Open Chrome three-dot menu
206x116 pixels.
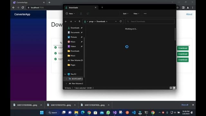192,7
